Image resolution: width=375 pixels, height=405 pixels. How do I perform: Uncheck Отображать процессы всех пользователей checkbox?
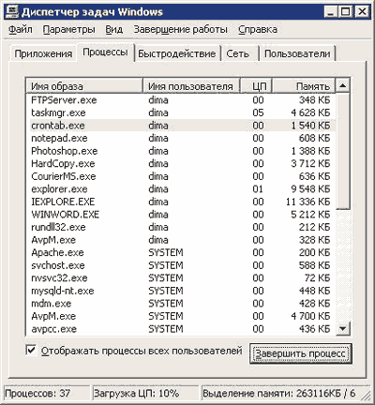[31, 350]
